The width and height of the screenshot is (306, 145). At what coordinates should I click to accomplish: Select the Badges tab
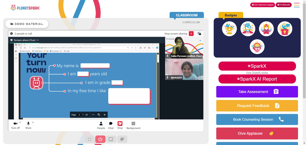[231, 15]
